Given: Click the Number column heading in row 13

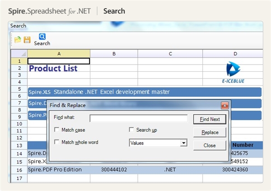Looking at the screenshot, I should coord(243,145).
